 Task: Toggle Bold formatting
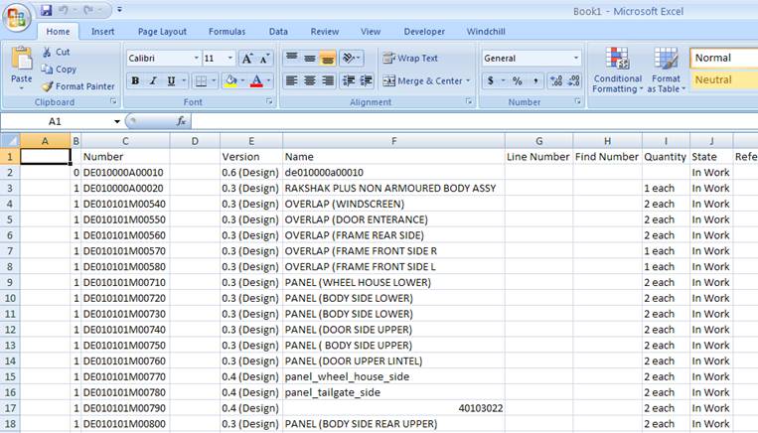coord(135,80)
